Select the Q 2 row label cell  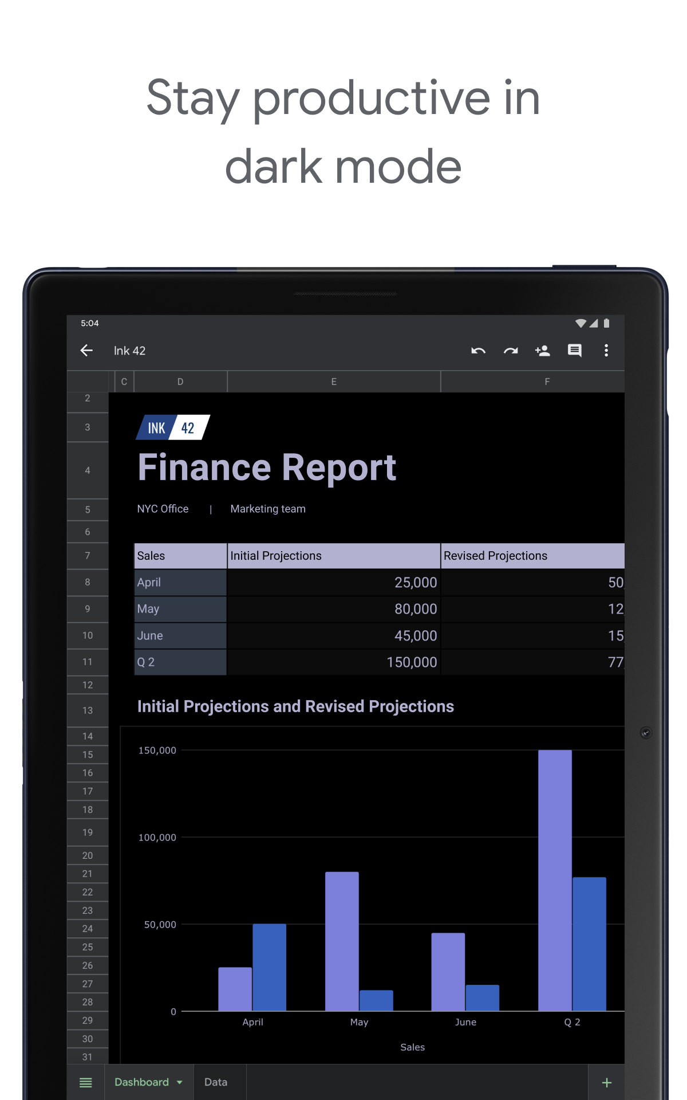pos(180,662)
